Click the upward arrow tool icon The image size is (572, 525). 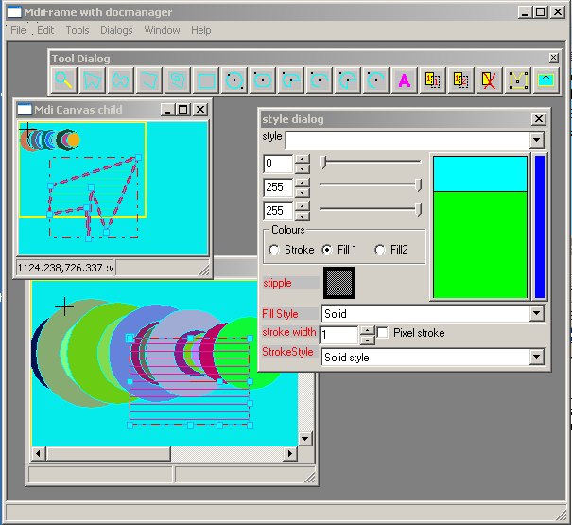(x=546, y=80)
